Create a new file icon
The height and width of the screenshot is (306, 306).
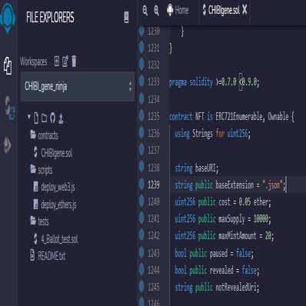pyautogui.click(x=36, y=118)
